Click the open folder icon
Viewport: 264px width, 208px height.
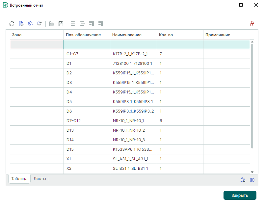pos(52,24)
